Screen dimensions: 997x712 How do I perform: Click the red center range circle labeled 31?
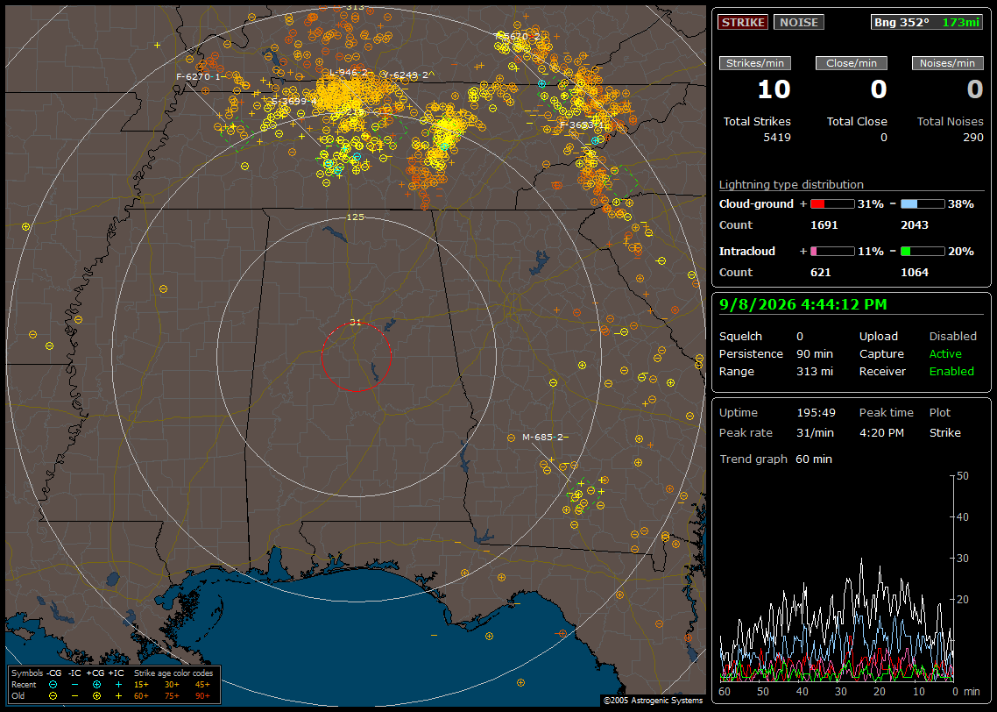click(356, 356)
